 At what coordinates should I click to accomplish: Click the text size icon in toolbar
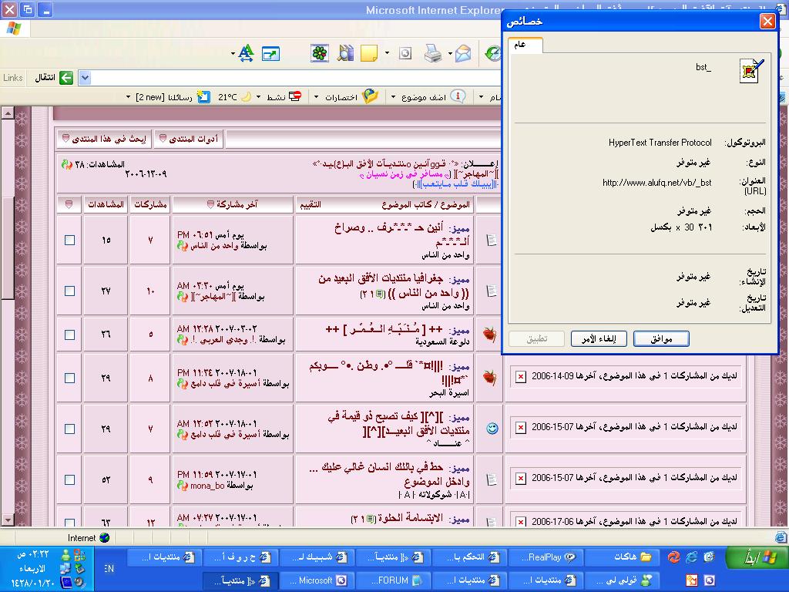pyautogui.click(x=246, y=53)
